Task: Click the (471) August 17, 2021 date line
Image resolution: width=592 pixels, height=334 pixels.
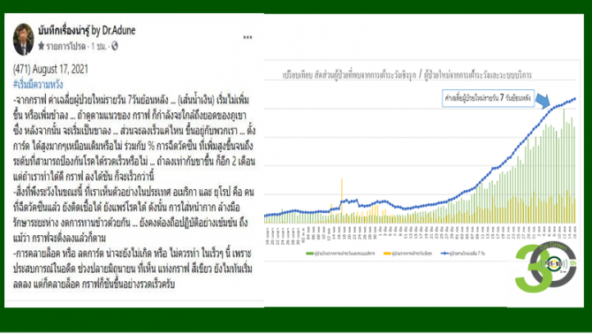Action: (50, 69)
